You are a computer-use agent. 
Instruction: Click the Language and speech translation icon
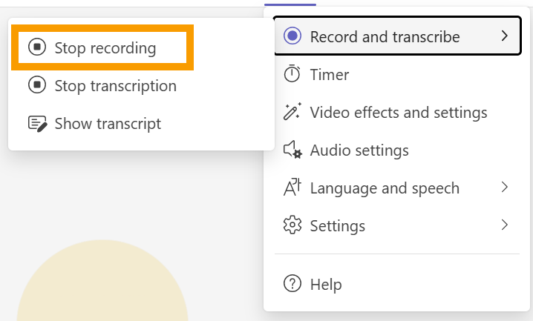(292, 188)
